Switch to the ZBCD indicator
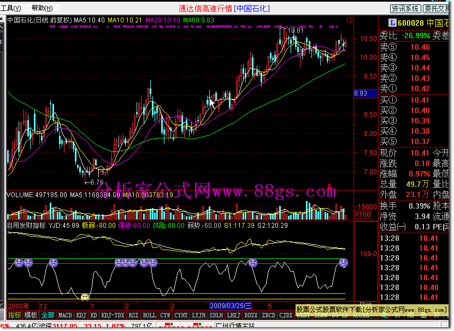Screen dimensions: 454x331 point(268,315)
